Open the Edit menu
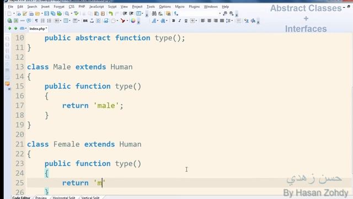 (x=20, y=7)
